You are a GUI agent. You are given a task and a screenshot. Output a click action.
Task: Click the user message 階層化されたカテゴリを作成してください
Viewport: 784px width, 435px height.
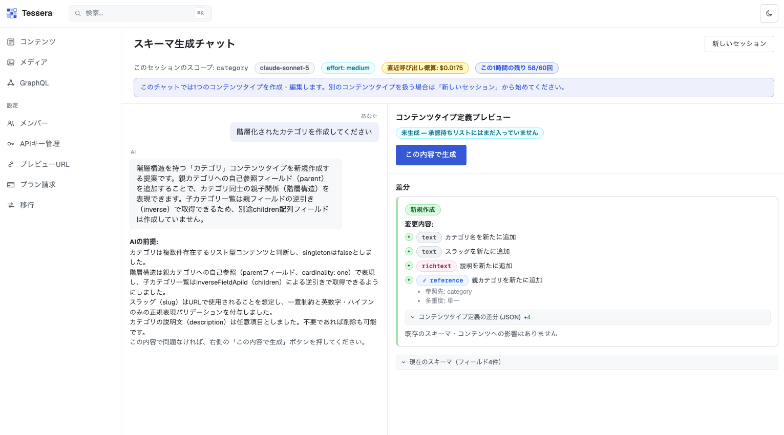[x=304, y=132]
